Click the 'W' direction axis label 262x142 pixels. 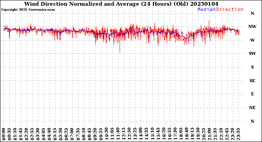pos(252,40)
